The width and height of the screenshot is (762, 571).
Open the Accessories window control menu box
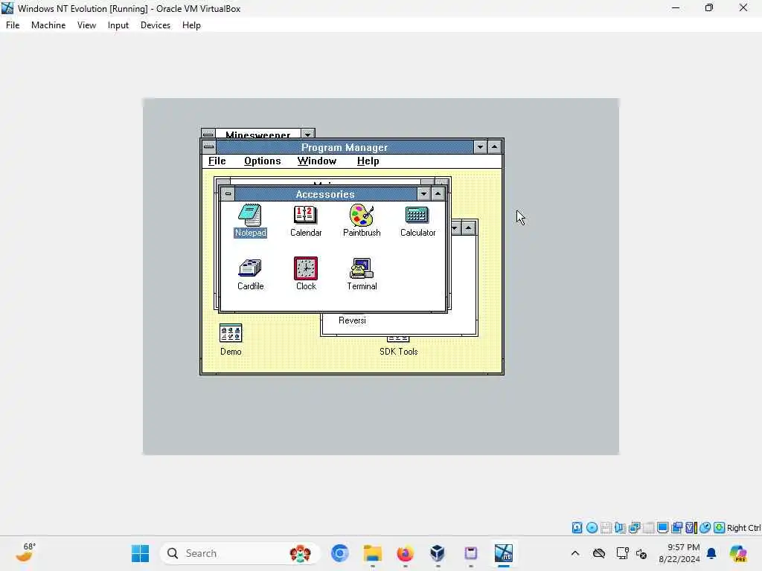(x=228, y=194)
